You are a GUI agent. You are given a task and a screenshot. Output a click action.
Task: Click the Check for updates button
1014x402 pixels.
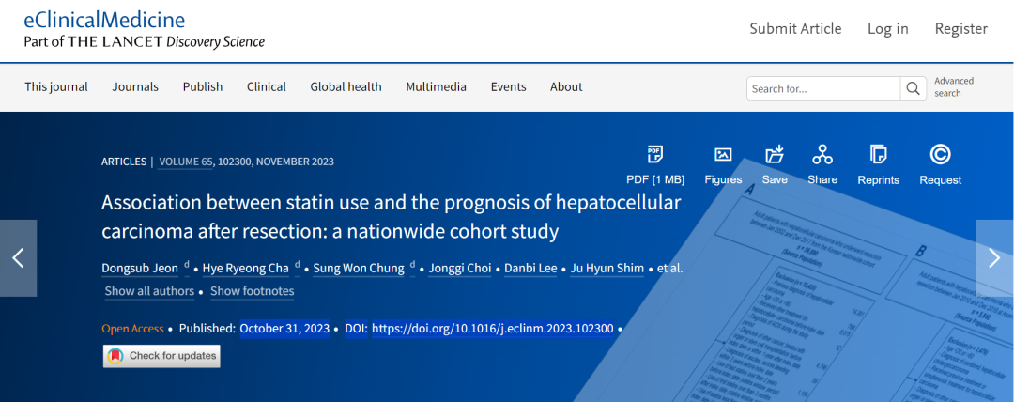pyautogui.click(x=161, y=356)
